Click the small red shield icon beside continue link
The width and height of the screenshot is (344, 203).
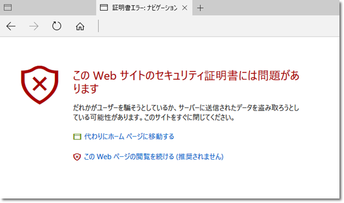77,157
